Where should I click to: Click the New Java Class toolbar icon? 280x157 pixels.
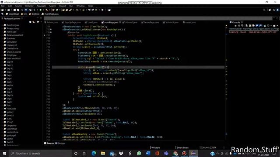click(x=57, y=10)
